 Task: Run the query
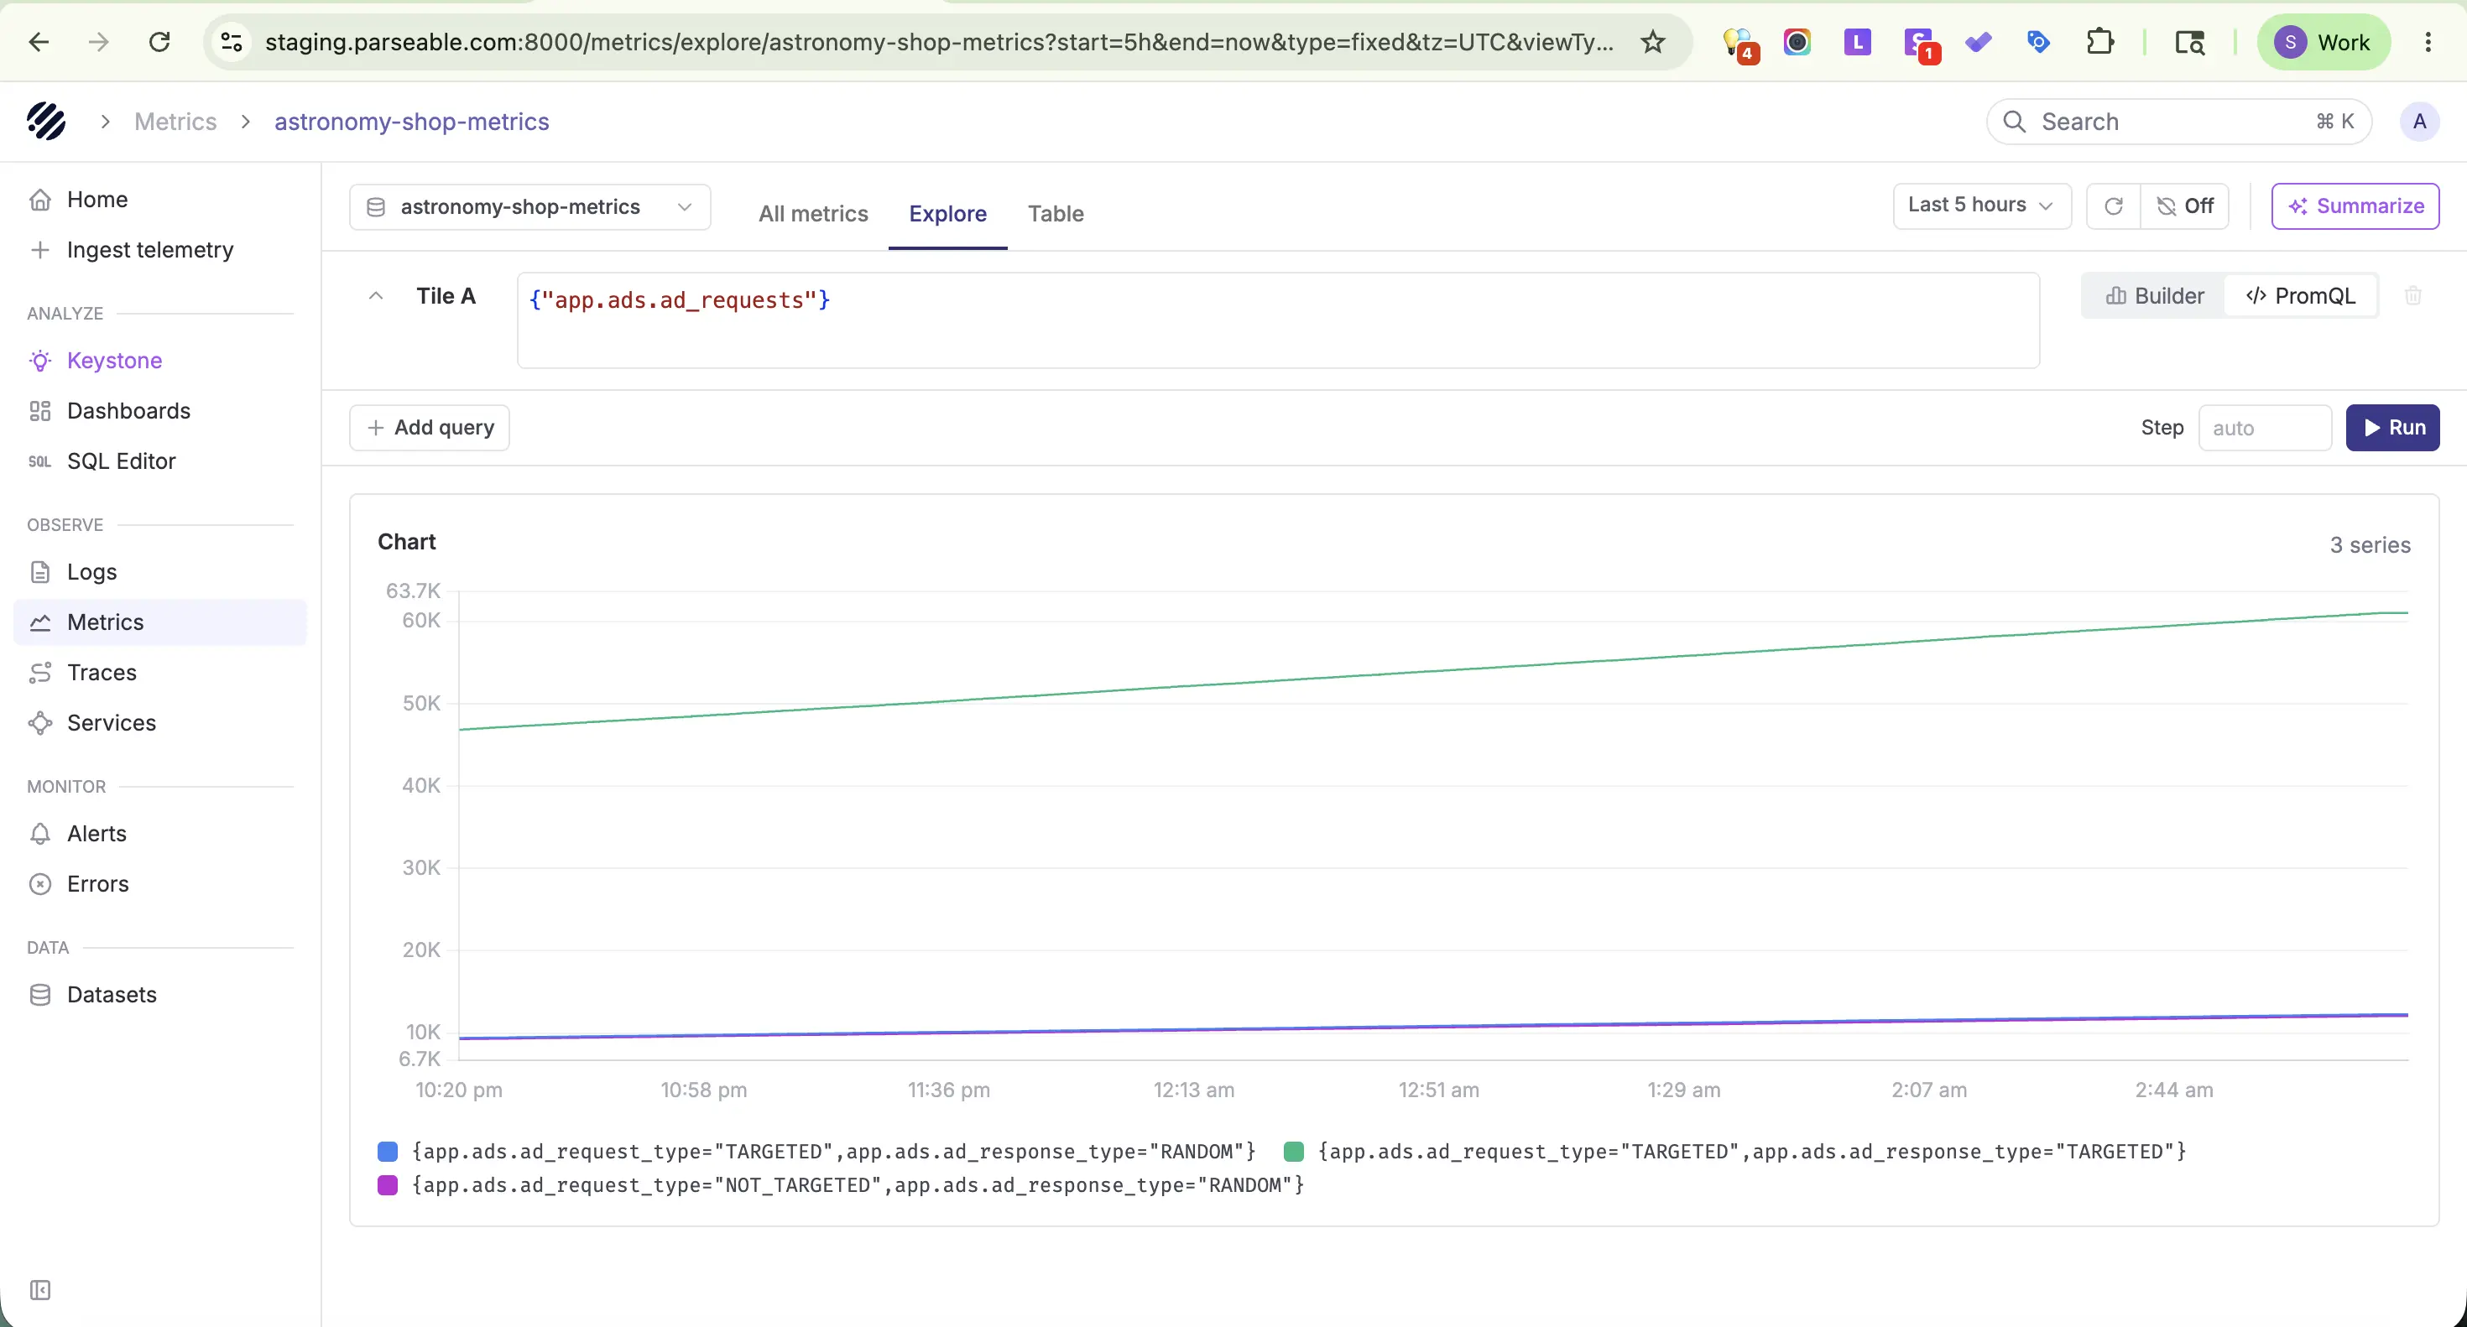coord(2391,427)
